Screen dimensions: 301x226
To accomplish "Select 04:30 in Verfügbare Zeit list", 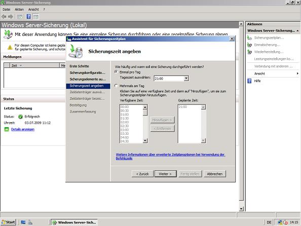I will [x=131, y=141].
